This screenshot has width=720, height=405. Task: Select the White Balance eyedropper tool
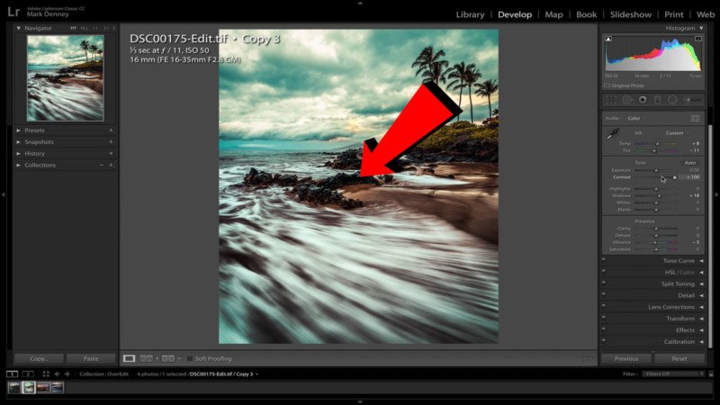click(614, 135)
